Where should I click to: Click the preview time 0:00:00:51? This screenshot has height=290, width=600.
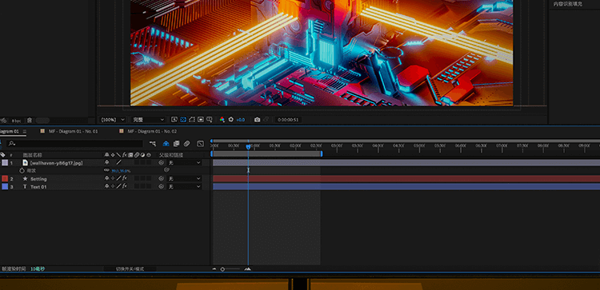tap(288, 120)
